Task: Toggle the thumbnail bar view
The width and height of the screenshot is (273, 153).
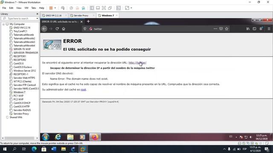Action: (x=98, y=8)
